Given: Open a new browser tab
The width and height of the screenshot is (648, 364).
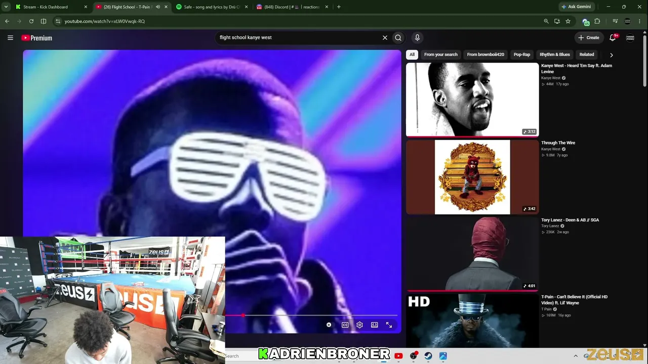Looking at the screenshot, I should click(339, 7).
